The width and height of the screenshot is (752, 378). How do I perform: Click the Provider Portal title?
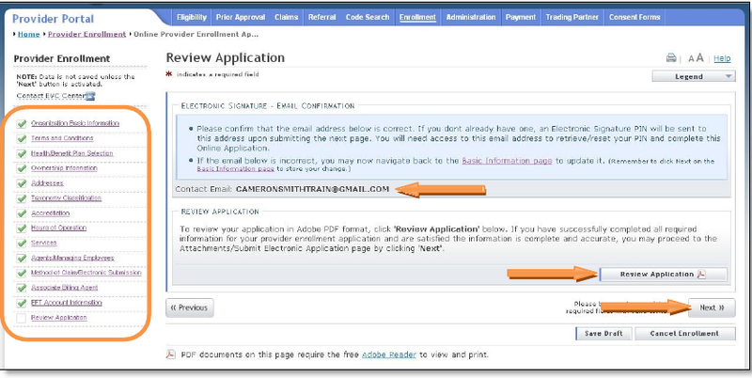53,19
